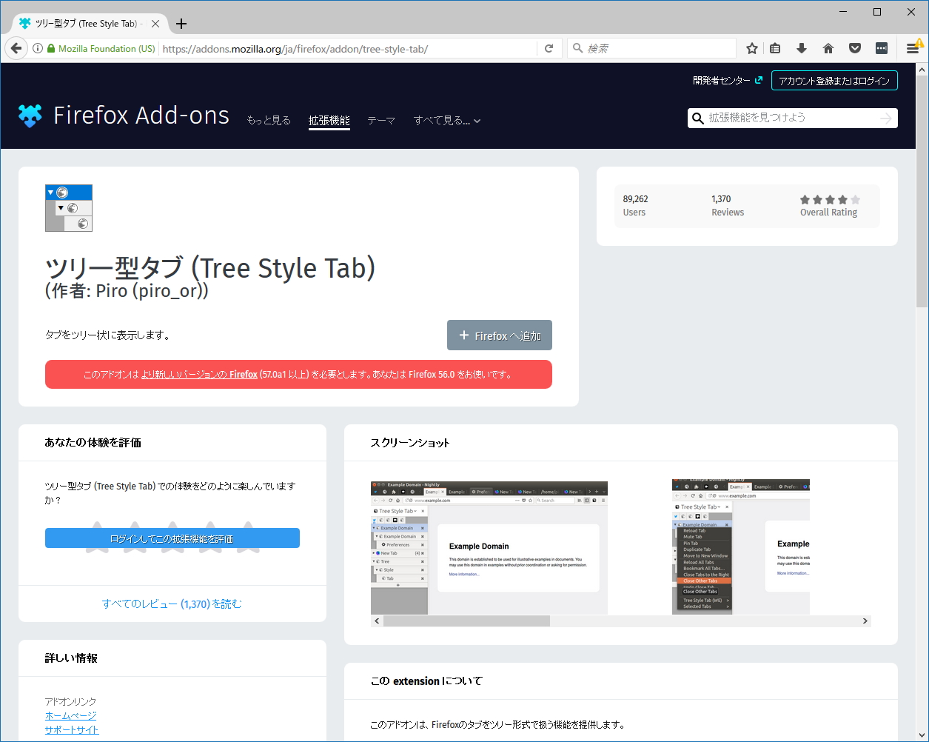Bookmark this page with the star icon
929x742 pixels.
point(752,49)
